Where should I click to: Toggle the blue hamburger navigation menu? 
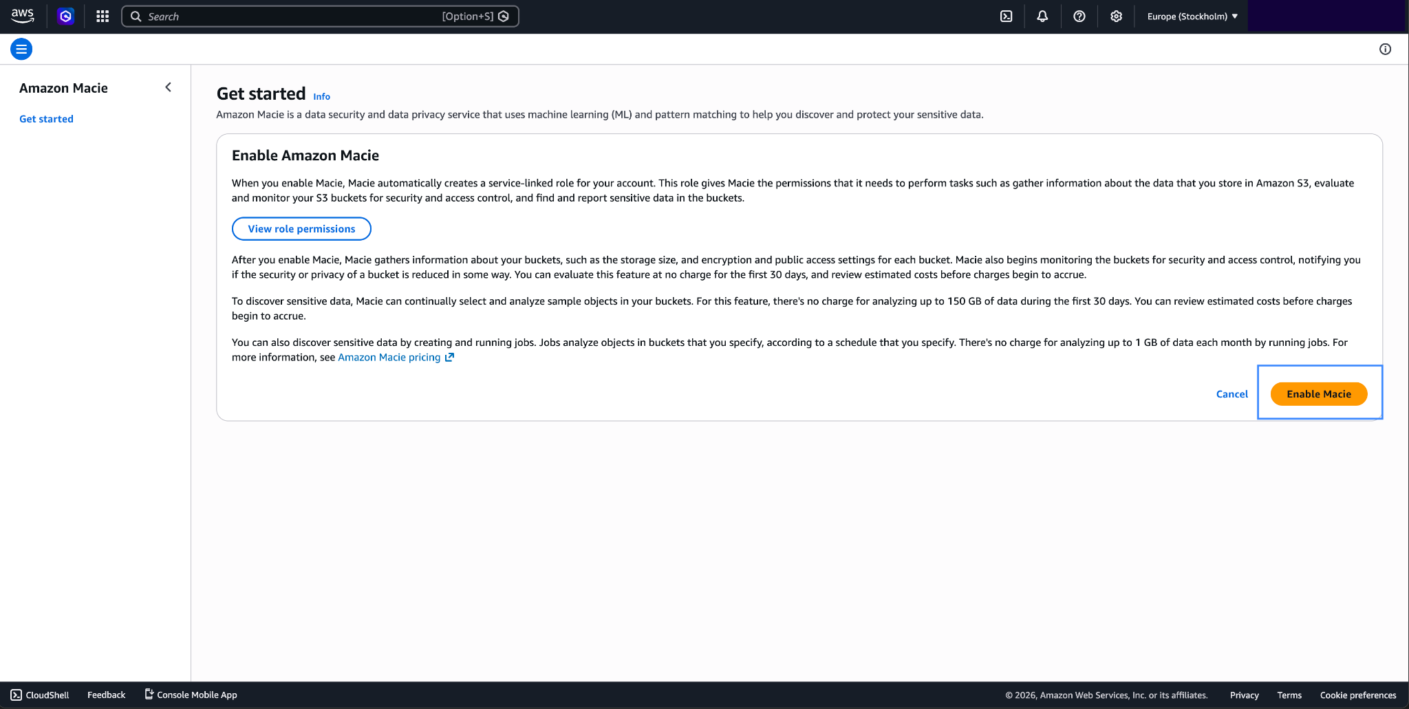(x=21, y=49)
